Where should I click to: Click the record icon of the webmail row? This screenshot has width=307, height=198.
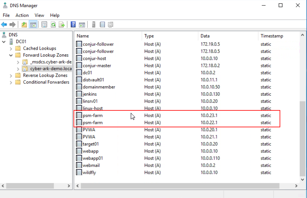(79, 165)
